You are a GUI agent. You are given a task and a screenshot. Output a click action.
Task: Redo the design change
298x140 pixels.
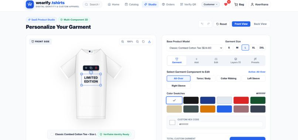(x=208, y=24)
